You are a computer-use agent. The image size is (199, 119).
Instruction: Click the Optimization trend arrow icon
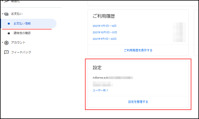(6, 2)
